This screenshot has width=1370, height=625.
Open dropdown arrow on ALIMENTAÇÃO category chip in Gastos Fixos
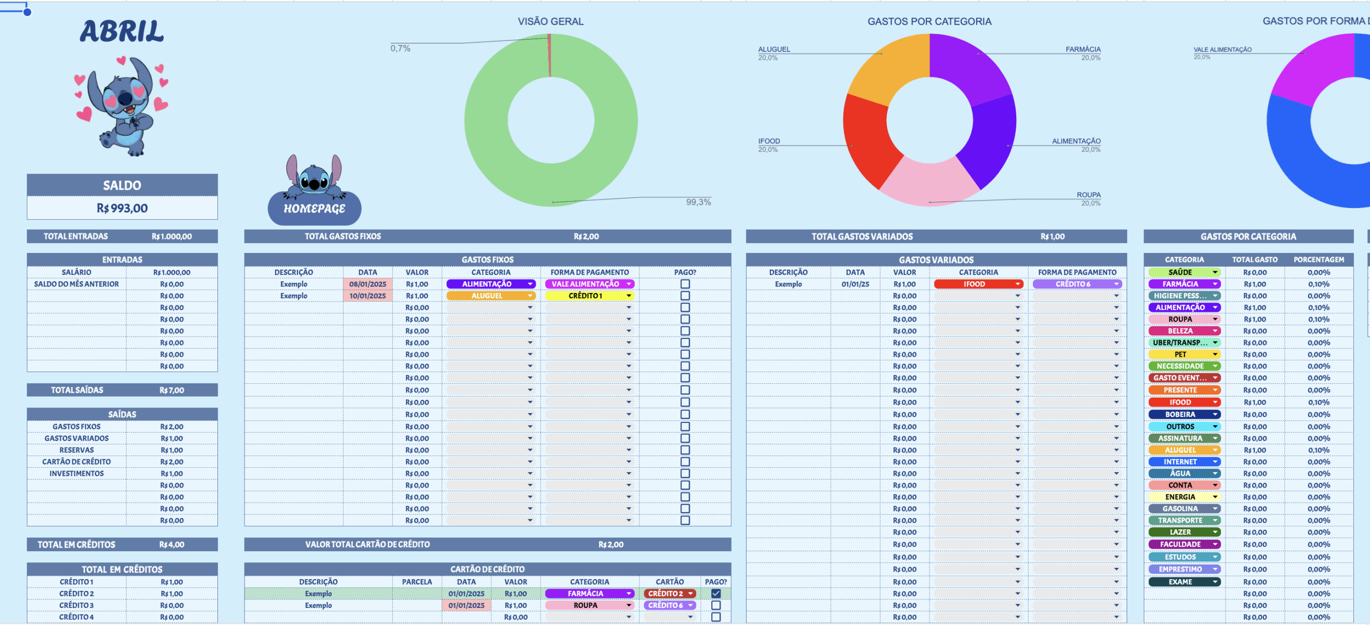click(530, 284)
